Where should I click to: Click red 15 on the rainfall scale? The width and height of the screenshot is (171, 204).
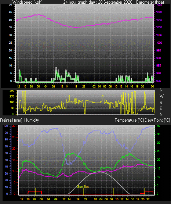(14, 160)
